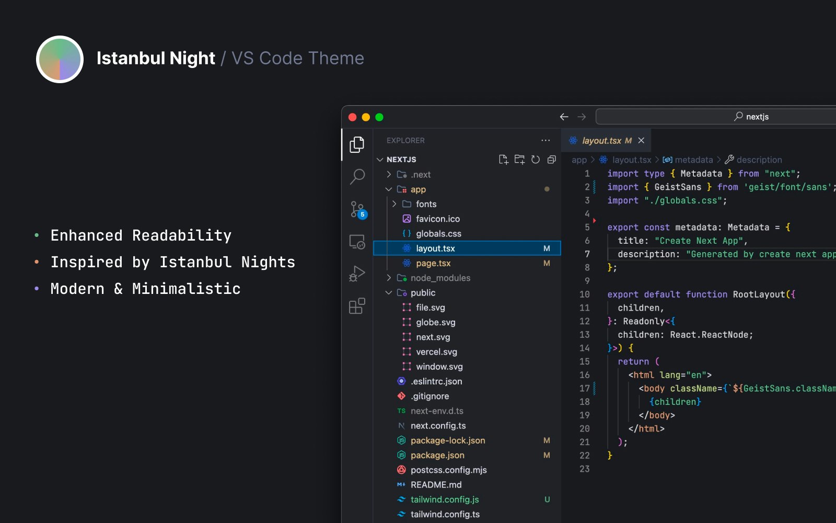Select layout.tsx in the file tree
This screenshot has height=523, width=836.
click(467, 248)
